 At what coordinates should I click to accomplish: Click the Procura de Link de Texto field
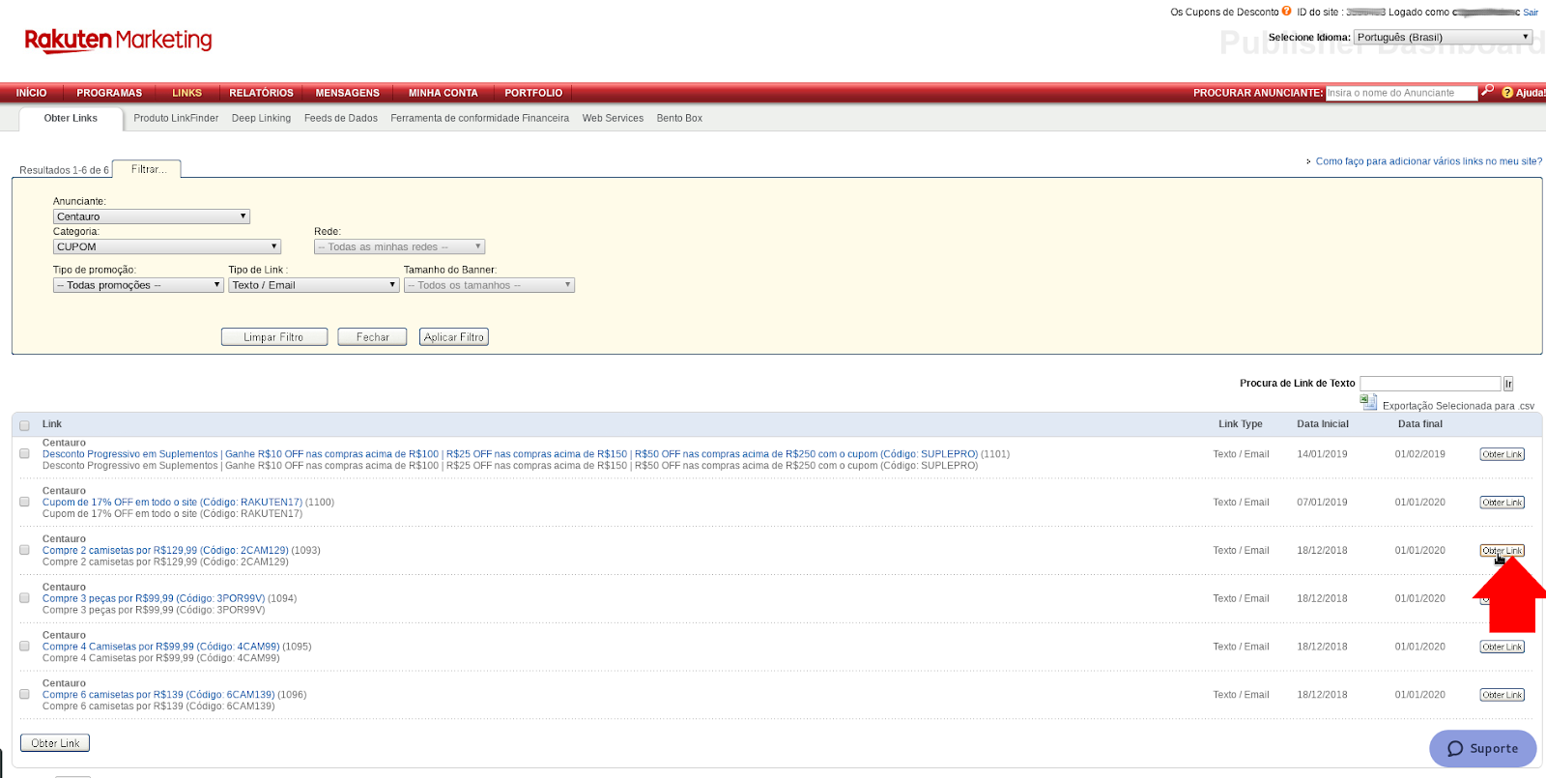click(x=1430, y=384)
